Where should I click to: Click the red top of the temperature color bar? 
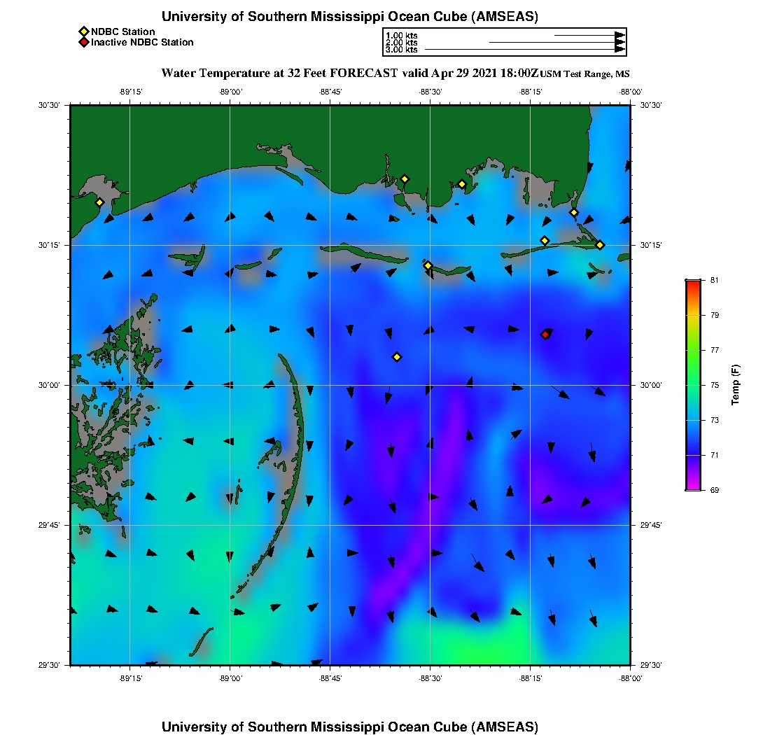coord(692,283)
